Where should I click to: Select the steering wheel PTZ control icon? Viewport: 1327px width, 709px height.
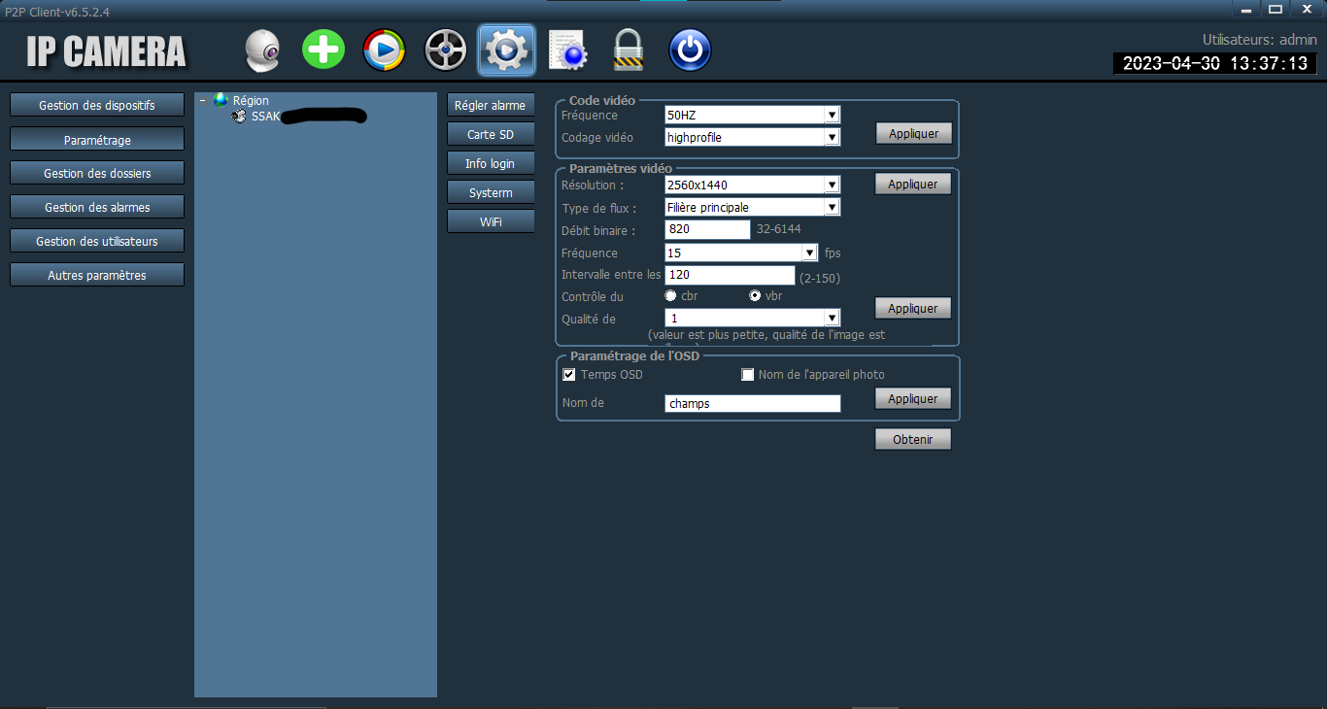click(445, 51)
